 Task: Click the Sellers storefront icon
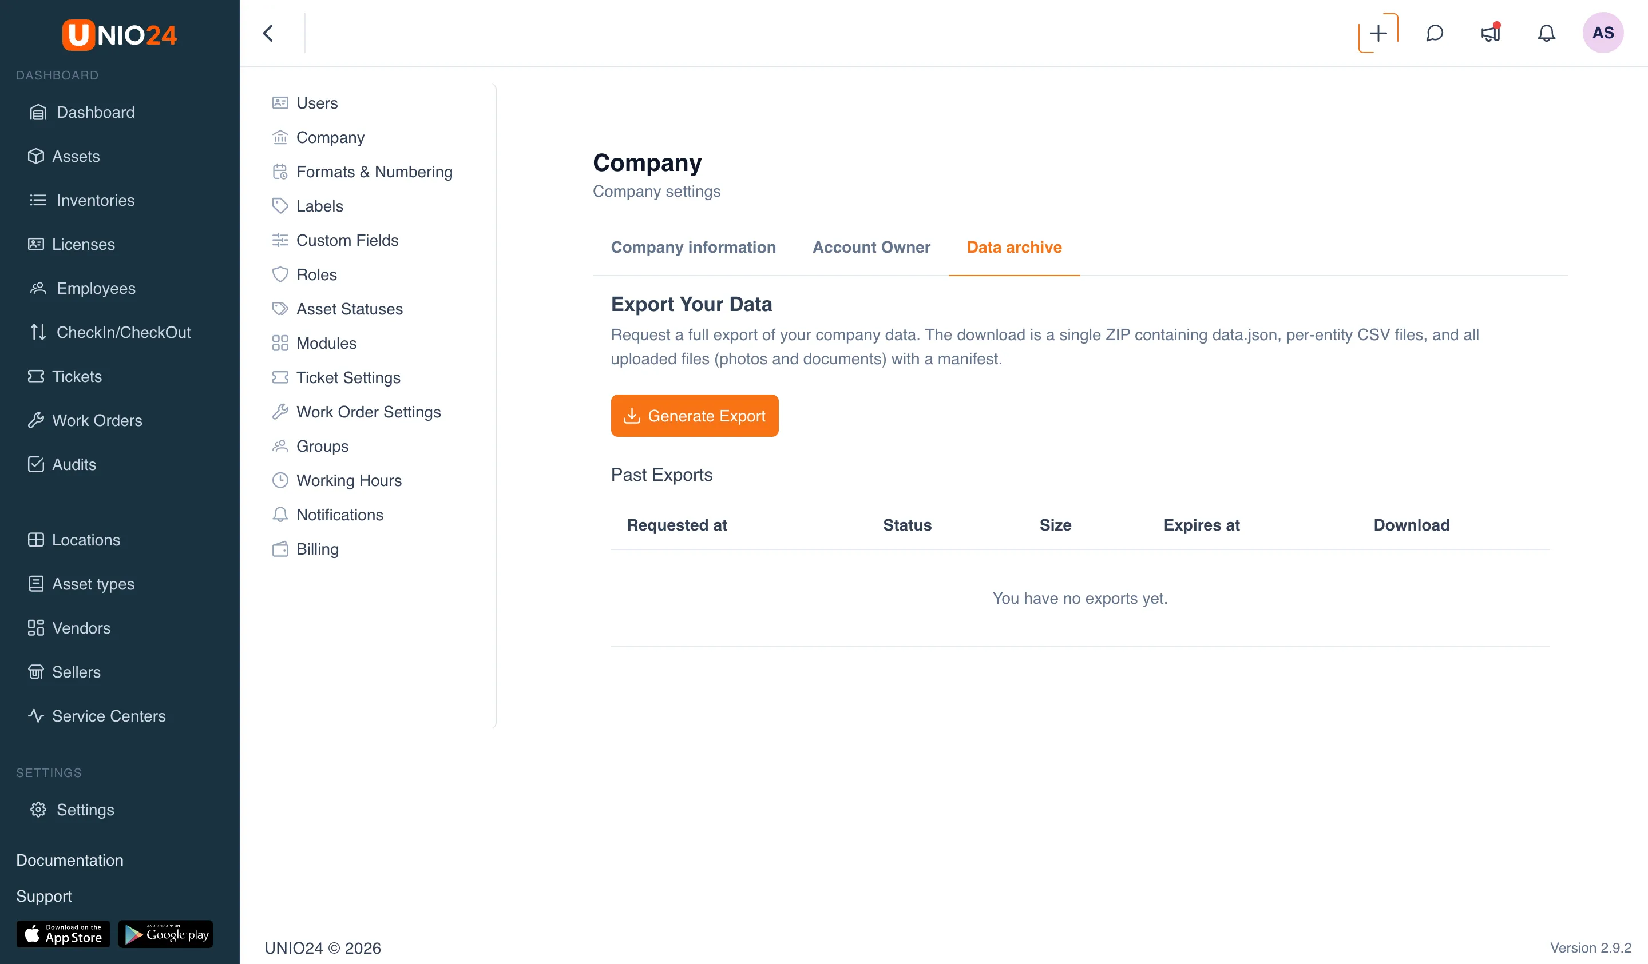(x=36, y=672)
